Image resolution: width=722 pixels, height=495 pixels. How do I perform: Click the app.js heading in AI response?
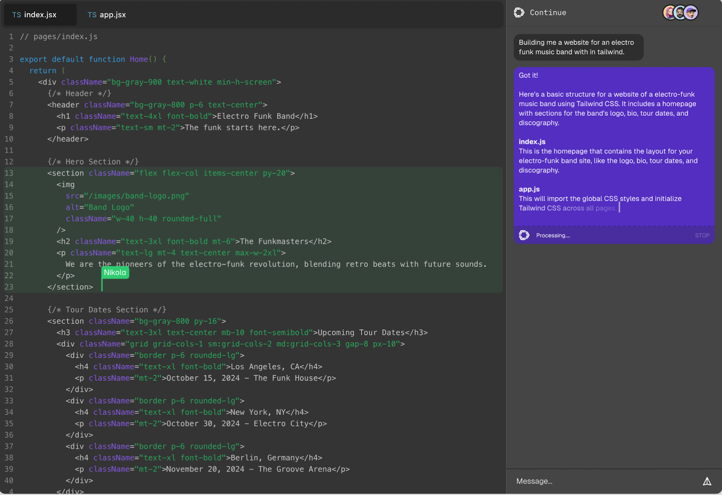coord(529,189)
